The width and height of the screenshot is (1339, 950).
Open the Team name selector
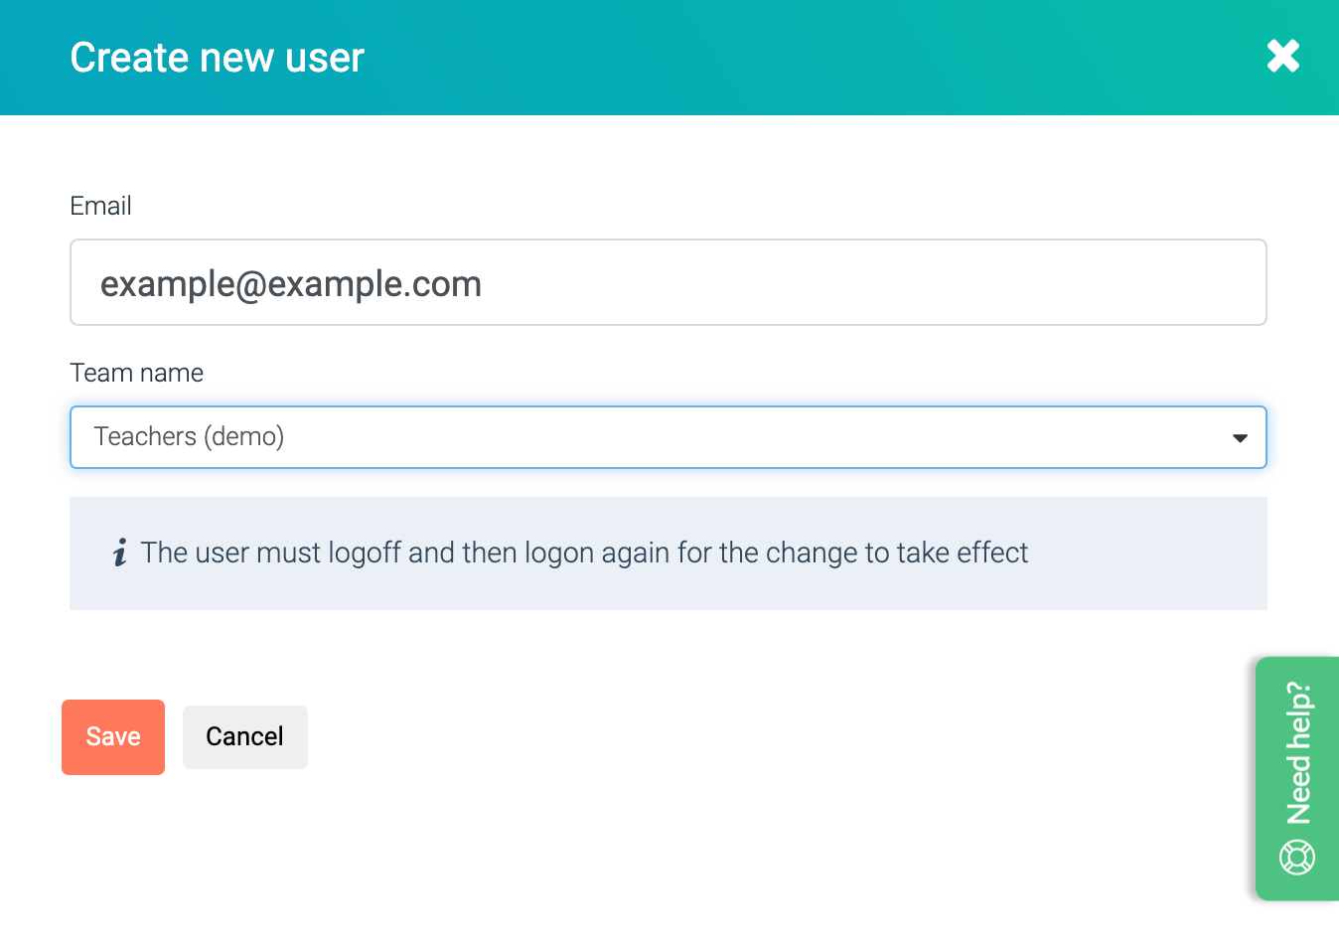coord(668,437)
